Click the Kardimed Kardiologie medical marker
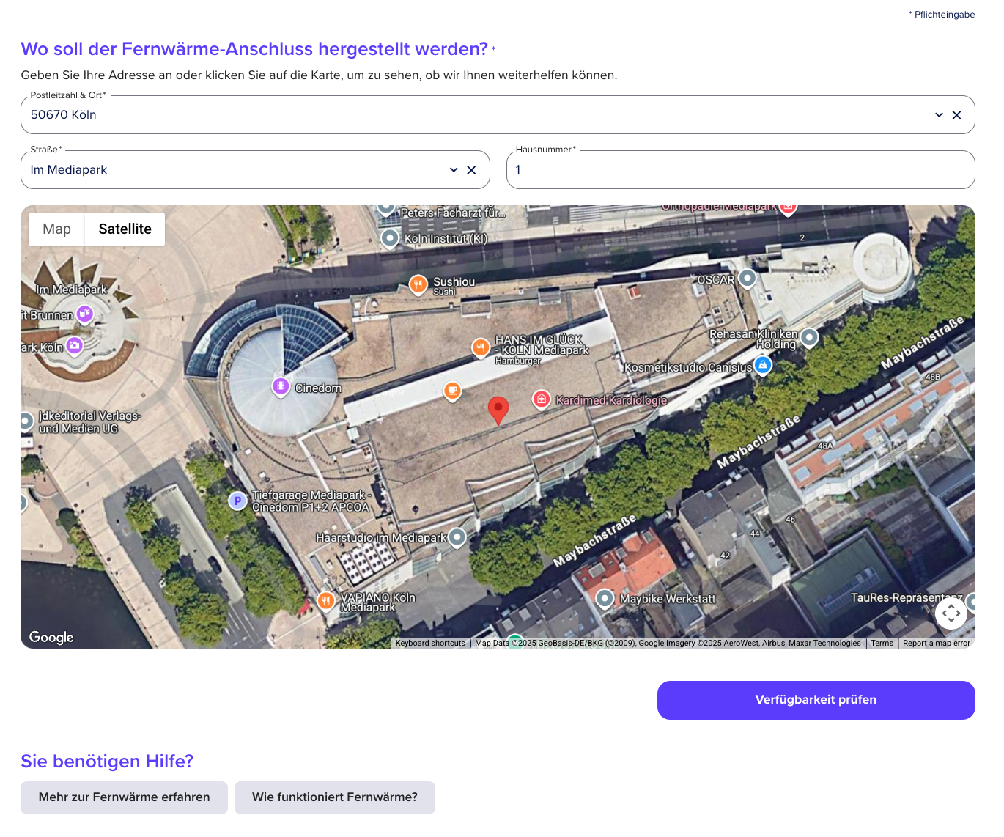 (541, 399)
